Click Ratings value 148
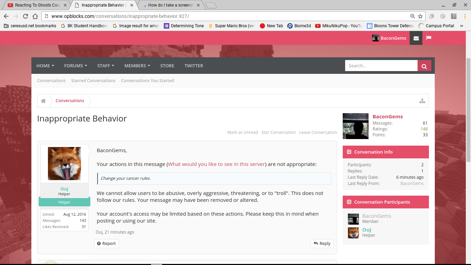Image resolution: width=471 pixels, height=265 pixels. pyautogui.click(x=424, y=129)
